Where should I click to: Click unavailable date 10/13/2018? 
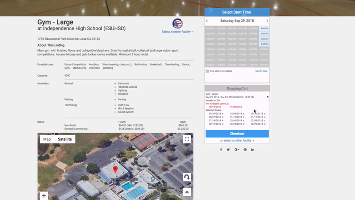click(214, 107)
